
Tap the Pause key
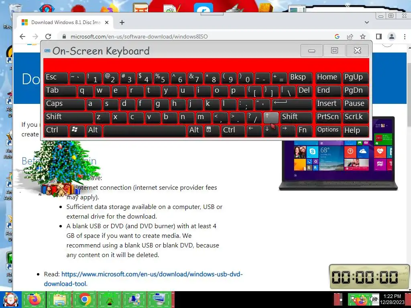click(x=356, y=104)
